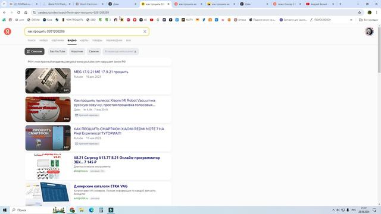The height and width of the screenshot is (214, 381).
Task: Open Carprog V13.77 ad link
Action: click(x=117, y=160)
